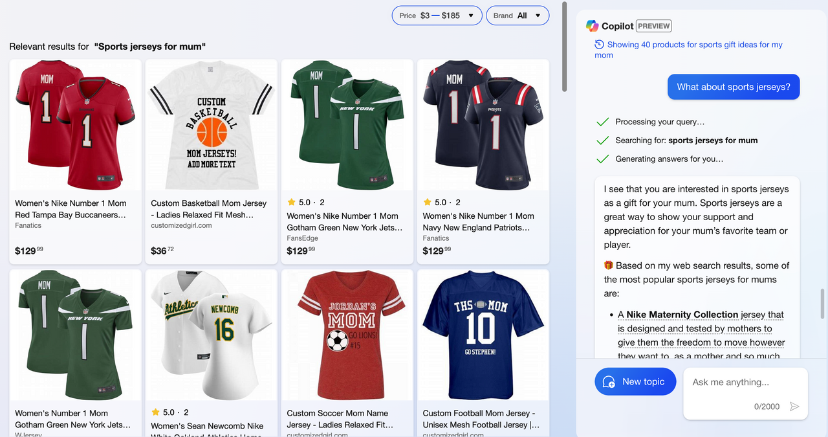Click the send arrow icon in chat box
Screen dimensions: 828x437
794,407
